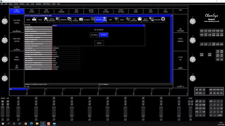Open the Tools menu

[32, 4]
